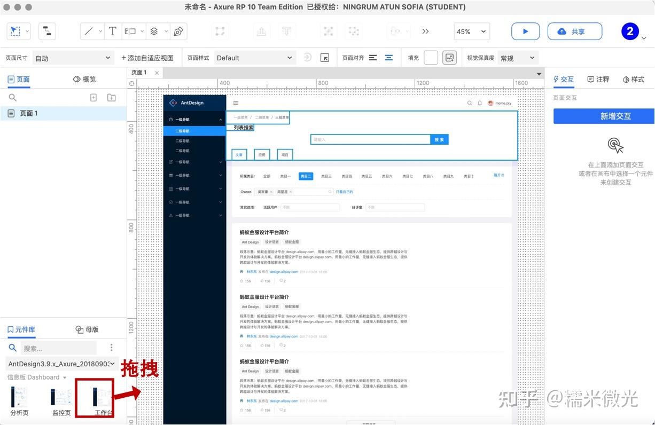Click the image fill icon next to 填充
This screenshot has height=425, width=655.
pos(449,57)
